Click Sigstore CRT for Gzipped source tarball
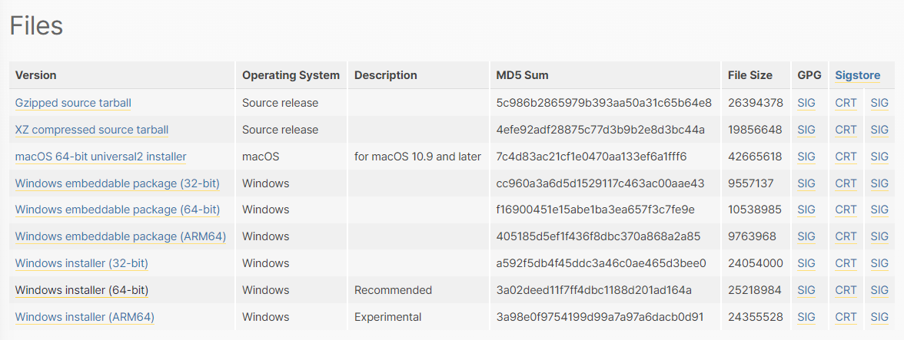 [846, 103]
